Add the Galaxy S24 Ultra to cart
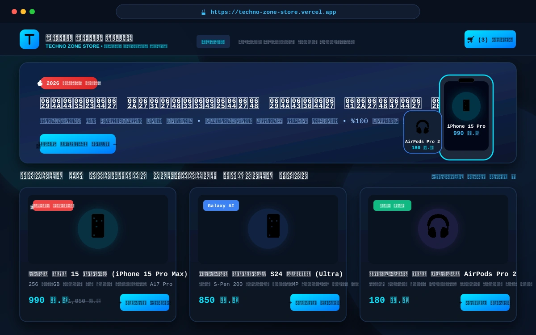Screen dimensions: 536x335 coord(315,302)
